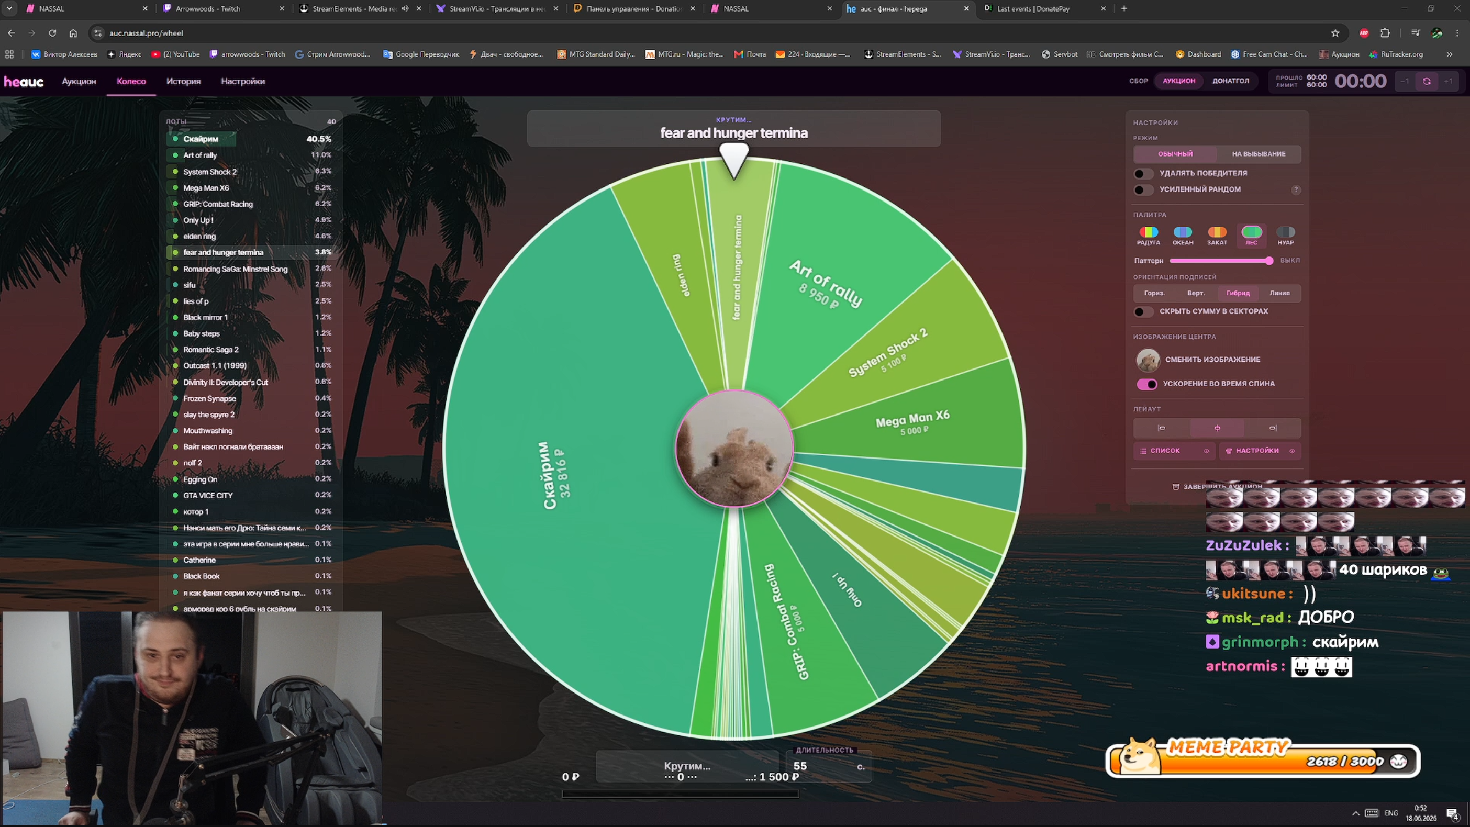Set label orientation to Гориз.
The width and height of the screenshot is (1470, 827).
[1154, 293]
